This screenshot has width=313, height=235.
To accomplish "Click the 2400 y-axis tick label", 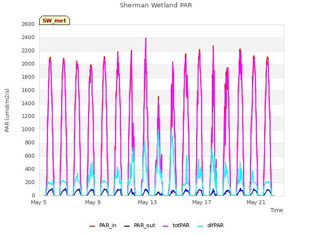I will coord(28,37).
